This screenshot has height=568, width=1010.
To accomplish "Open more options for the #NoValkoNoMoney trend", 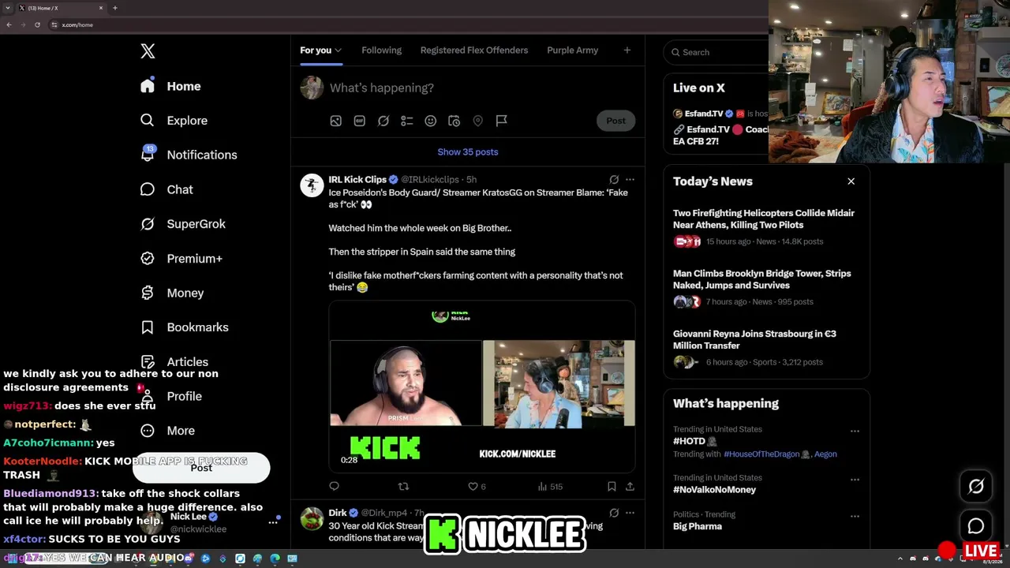I will 855,480.
